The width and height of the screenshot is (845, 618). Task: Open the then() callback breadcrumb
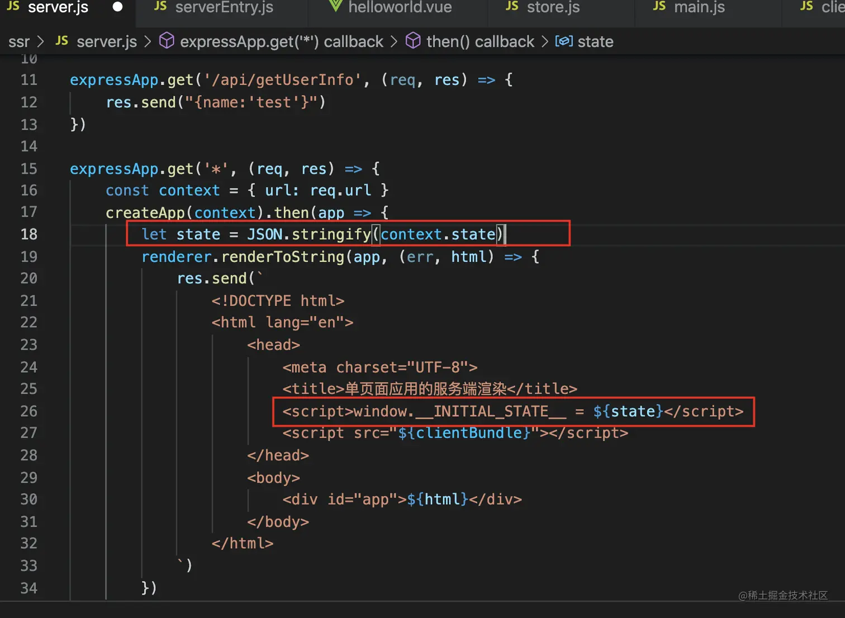pos(480,42)
